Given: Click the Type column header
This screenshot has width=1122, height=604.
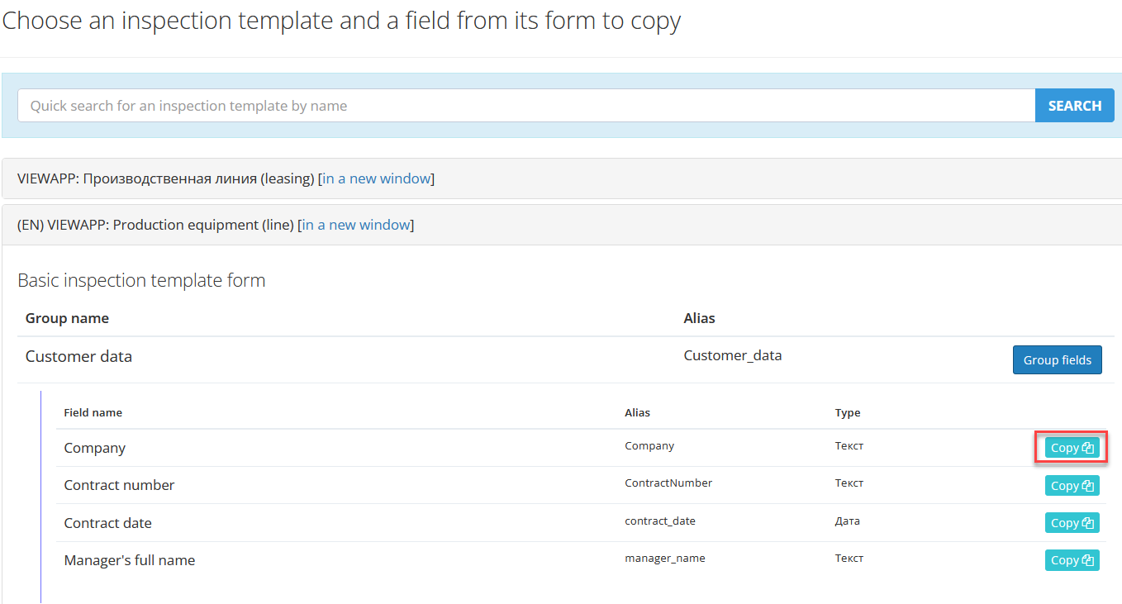Looking at the screenshot, I should [848, 412].
